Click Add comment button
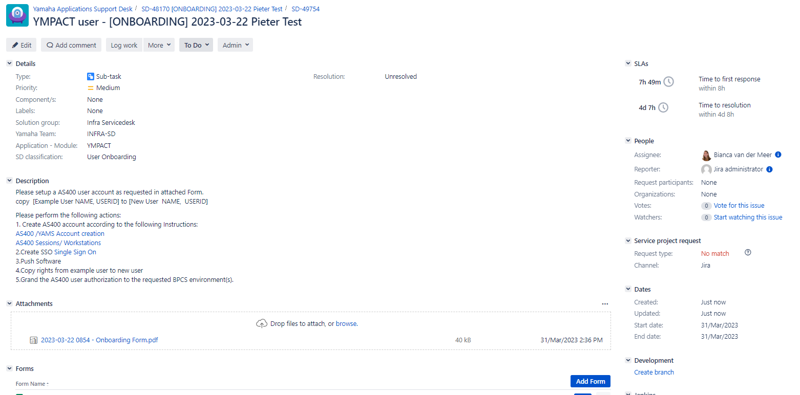Image resolution: width=800 pixels, height=395 pixels. pyautogui.click(x=71, y=45)
